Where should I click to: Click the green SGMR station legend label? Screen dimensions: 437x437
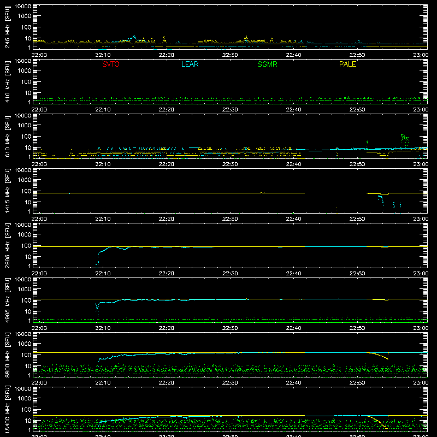tap(267, 64)
